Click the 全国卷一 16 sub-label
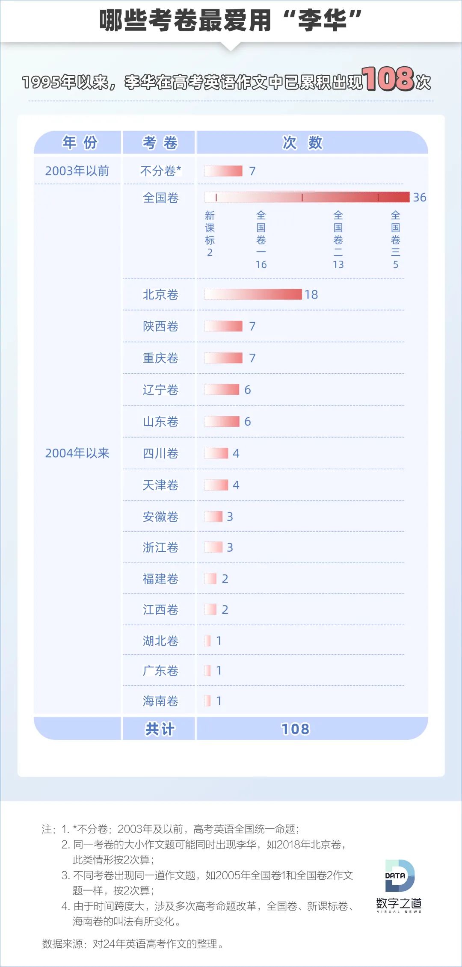 pyautogui.click(x=261, y=240)
